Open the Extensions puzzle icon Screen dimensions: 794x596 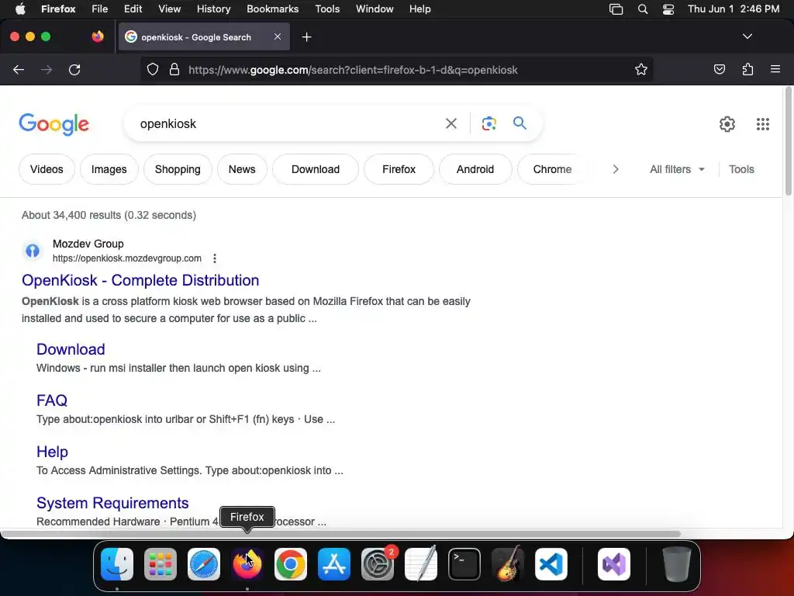coord(747,69)
